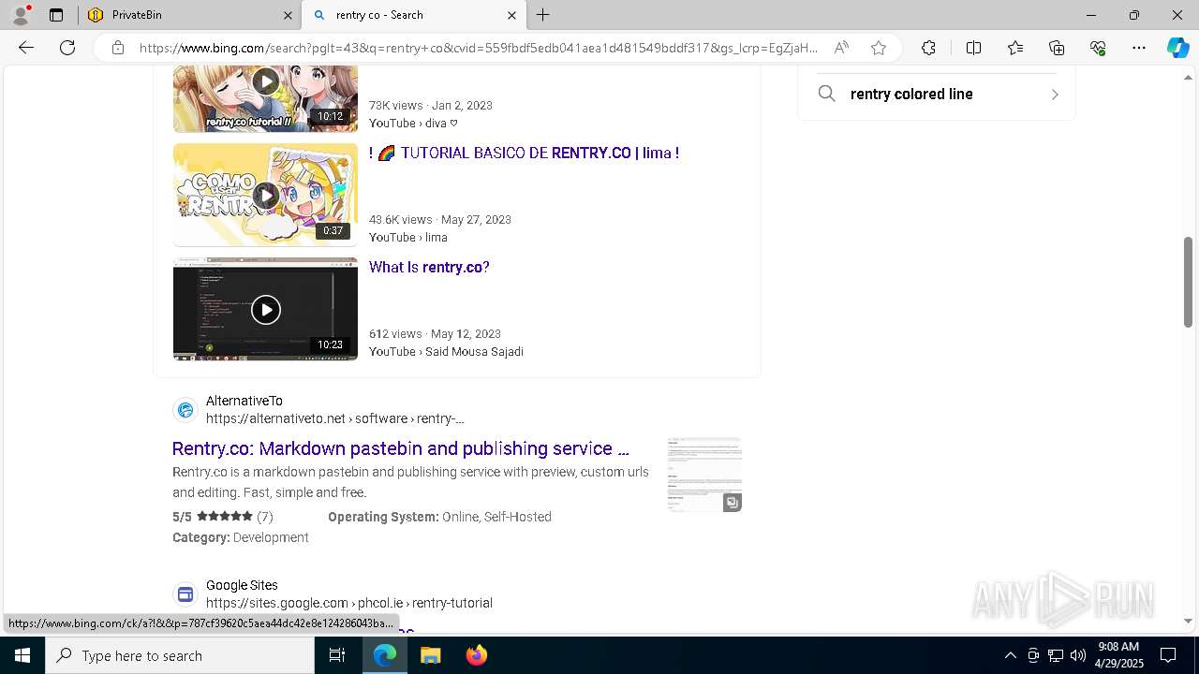1199x674 pixels.
Task: Click the address bar URL
Action: coord(478,48)
